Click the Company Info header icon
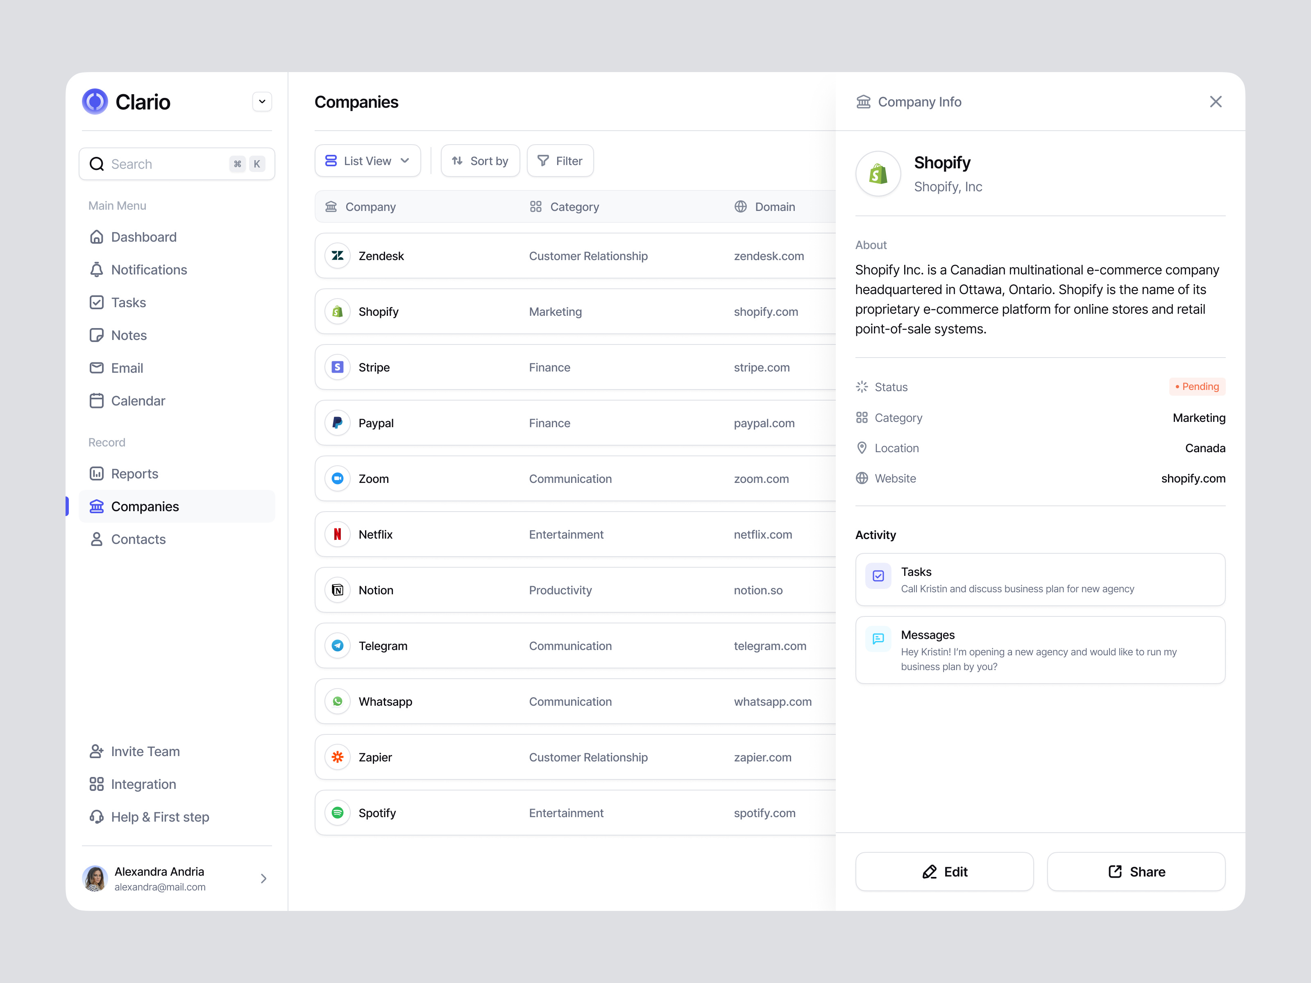Viewport: 1311px width, 983px height. tap(864, 102)
